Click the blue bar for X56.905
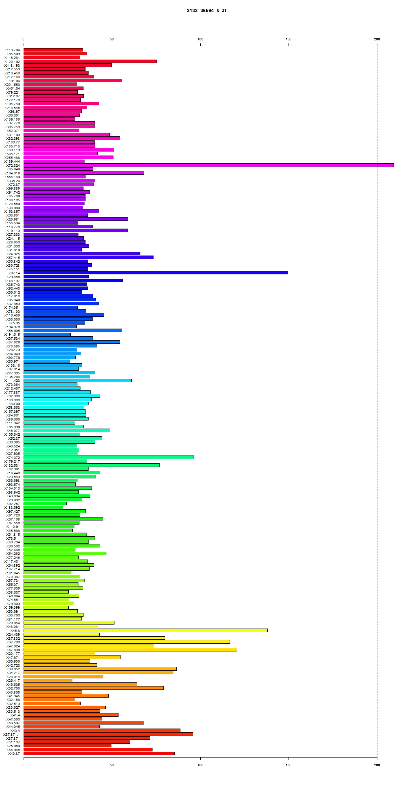Image resolution: width=404 pixels, height=808 pixels. pos(73,330)
